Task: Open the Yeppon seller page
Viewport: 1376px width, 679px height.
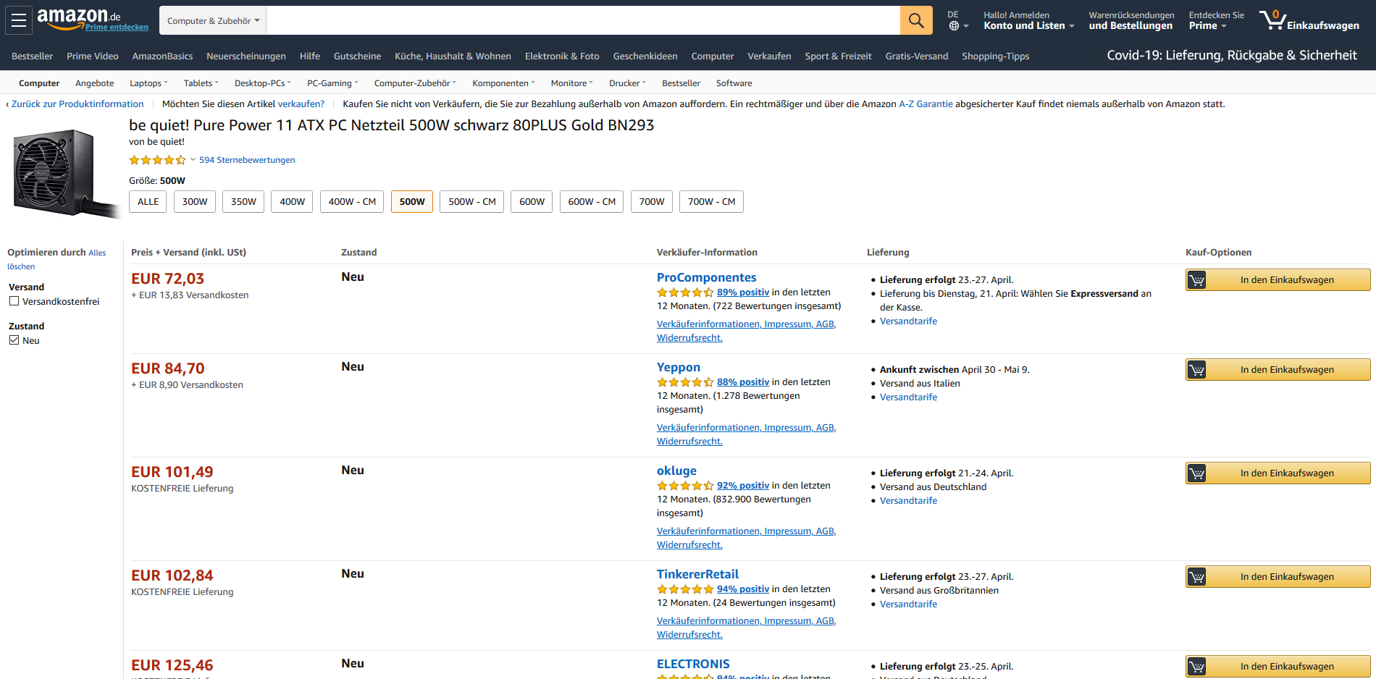Action: pyautogui.click(x=679, y=367)
